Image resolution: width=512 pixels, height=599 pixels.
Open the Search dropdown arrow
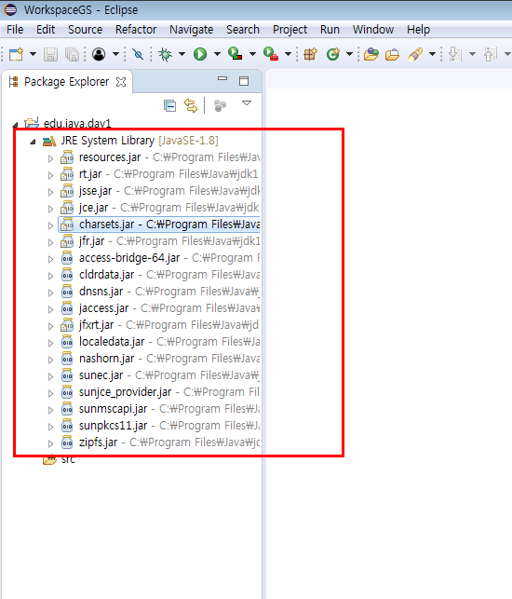click(432, 54)
